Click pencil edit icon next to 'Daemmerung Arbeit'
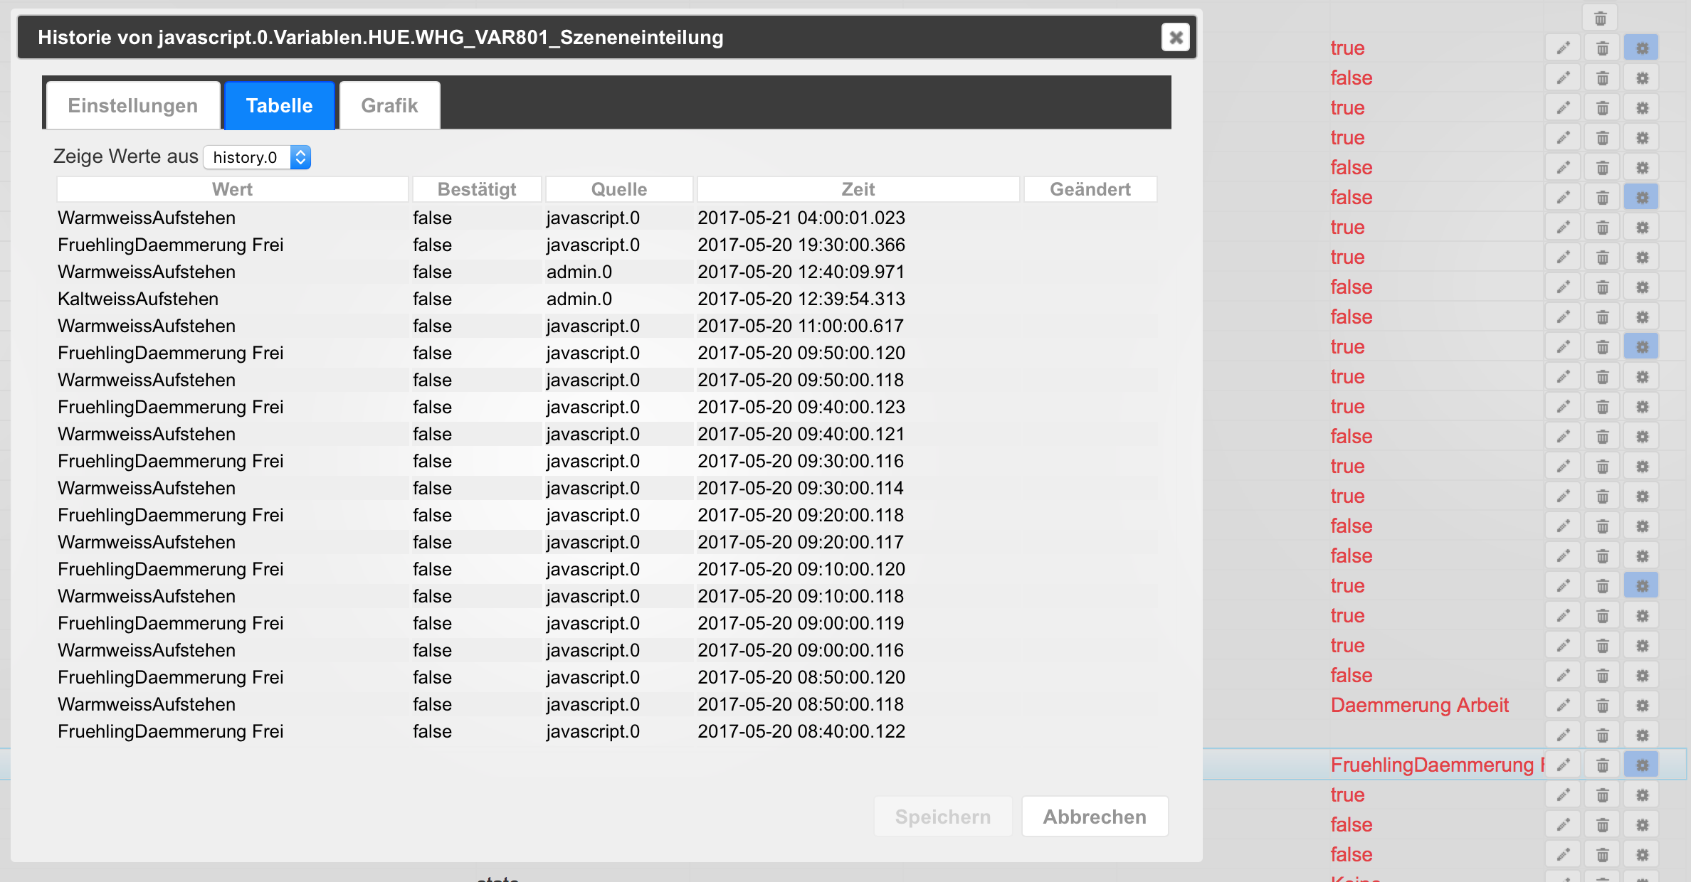1691x882 pixels. 1563,705
